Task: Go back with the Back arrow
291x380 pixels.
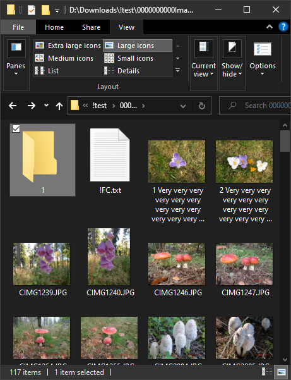Action: point(13,106)
